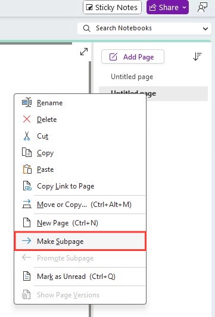Select Make Subpage from context menu
The width and height of the screenshot is (215, 317).
(80, 241)
